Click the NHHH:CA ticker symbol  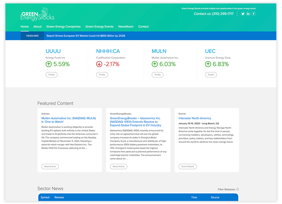tap(108, 51)
